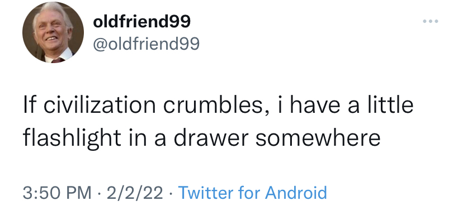
Task: Click the opening word "If" of the tweet
Action: point(30,105)
